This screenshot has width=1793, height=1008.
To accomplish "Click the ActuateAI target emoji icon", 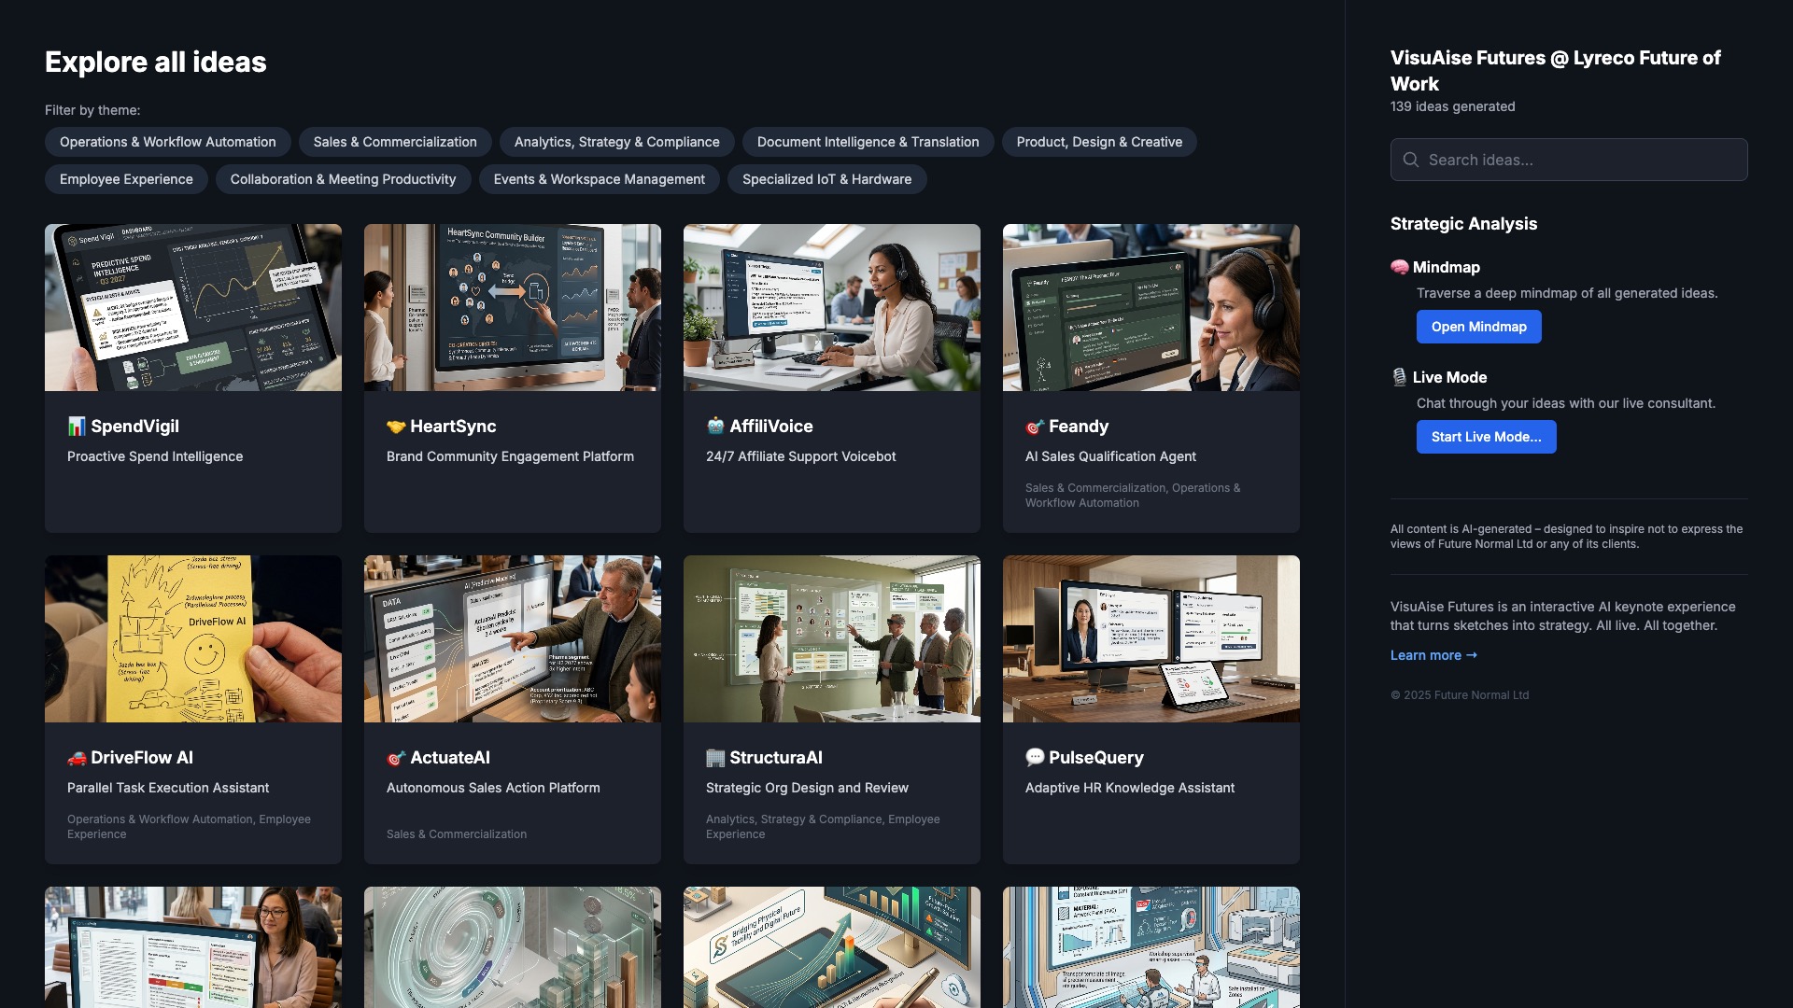I will [396, 758].
